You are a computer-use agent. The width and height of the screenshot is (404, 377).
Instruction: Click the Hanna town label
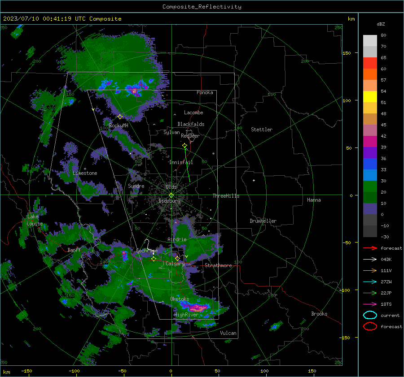point(314,200)
